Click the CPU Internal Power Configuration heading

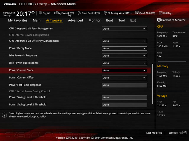pyautogui.click(x=29, y=35)
